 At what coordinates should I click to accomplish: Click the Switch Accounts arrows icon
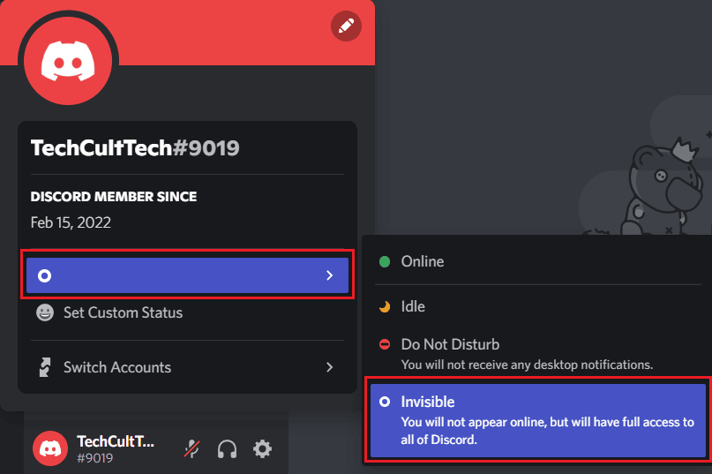click(x=44, y=367)
